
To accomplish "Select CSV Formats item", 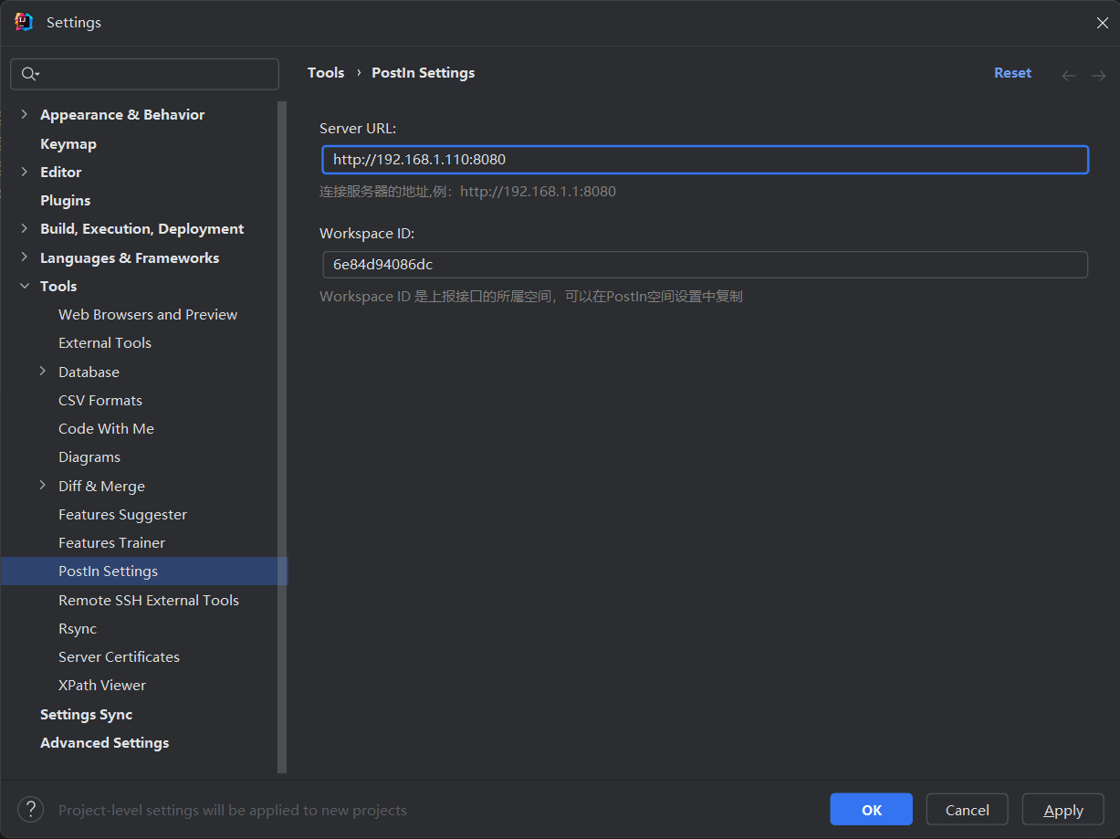I will (x=100, y=400).
